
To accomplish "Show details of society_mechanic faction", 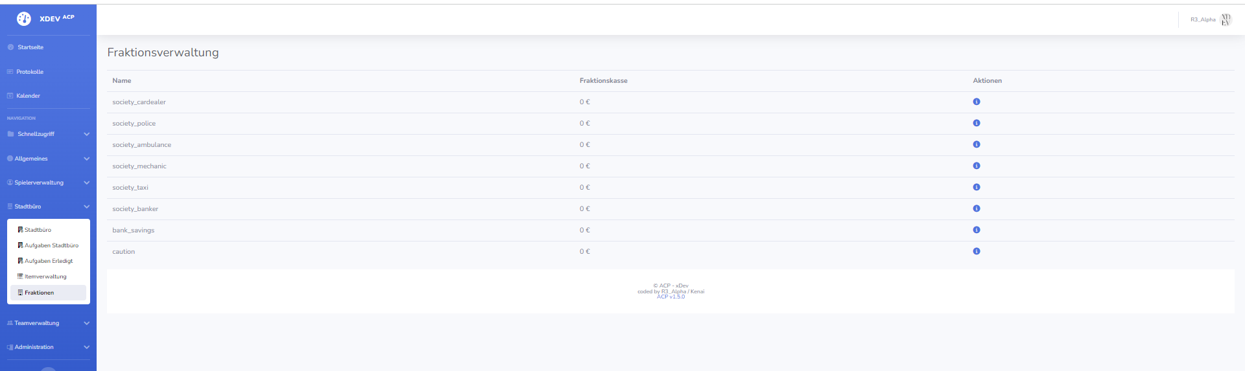I will 976,166.
